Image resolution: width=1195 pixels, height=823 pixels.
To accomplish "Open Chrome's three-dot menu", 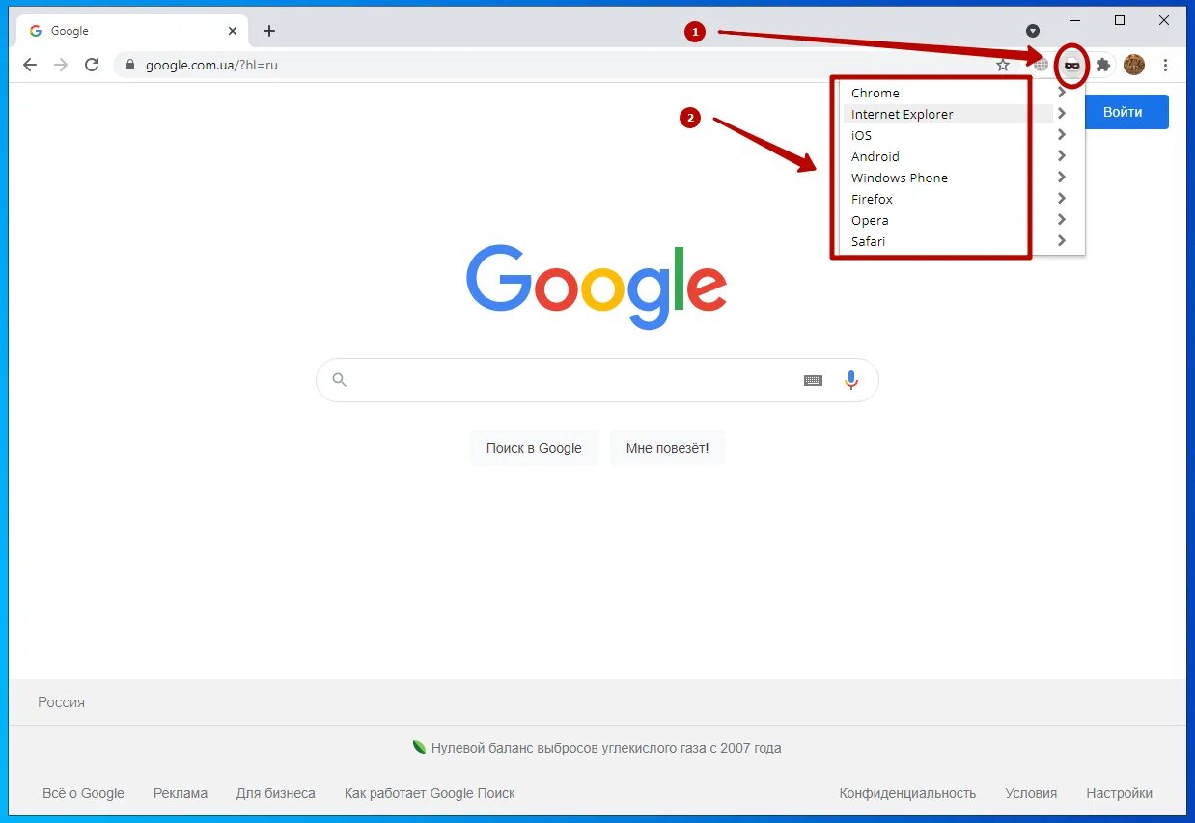I will pos(1166,65).
